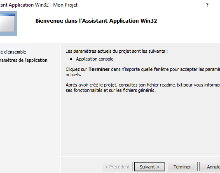
Task: Select the Vue d'ensemble page
Action: (14, 52)
